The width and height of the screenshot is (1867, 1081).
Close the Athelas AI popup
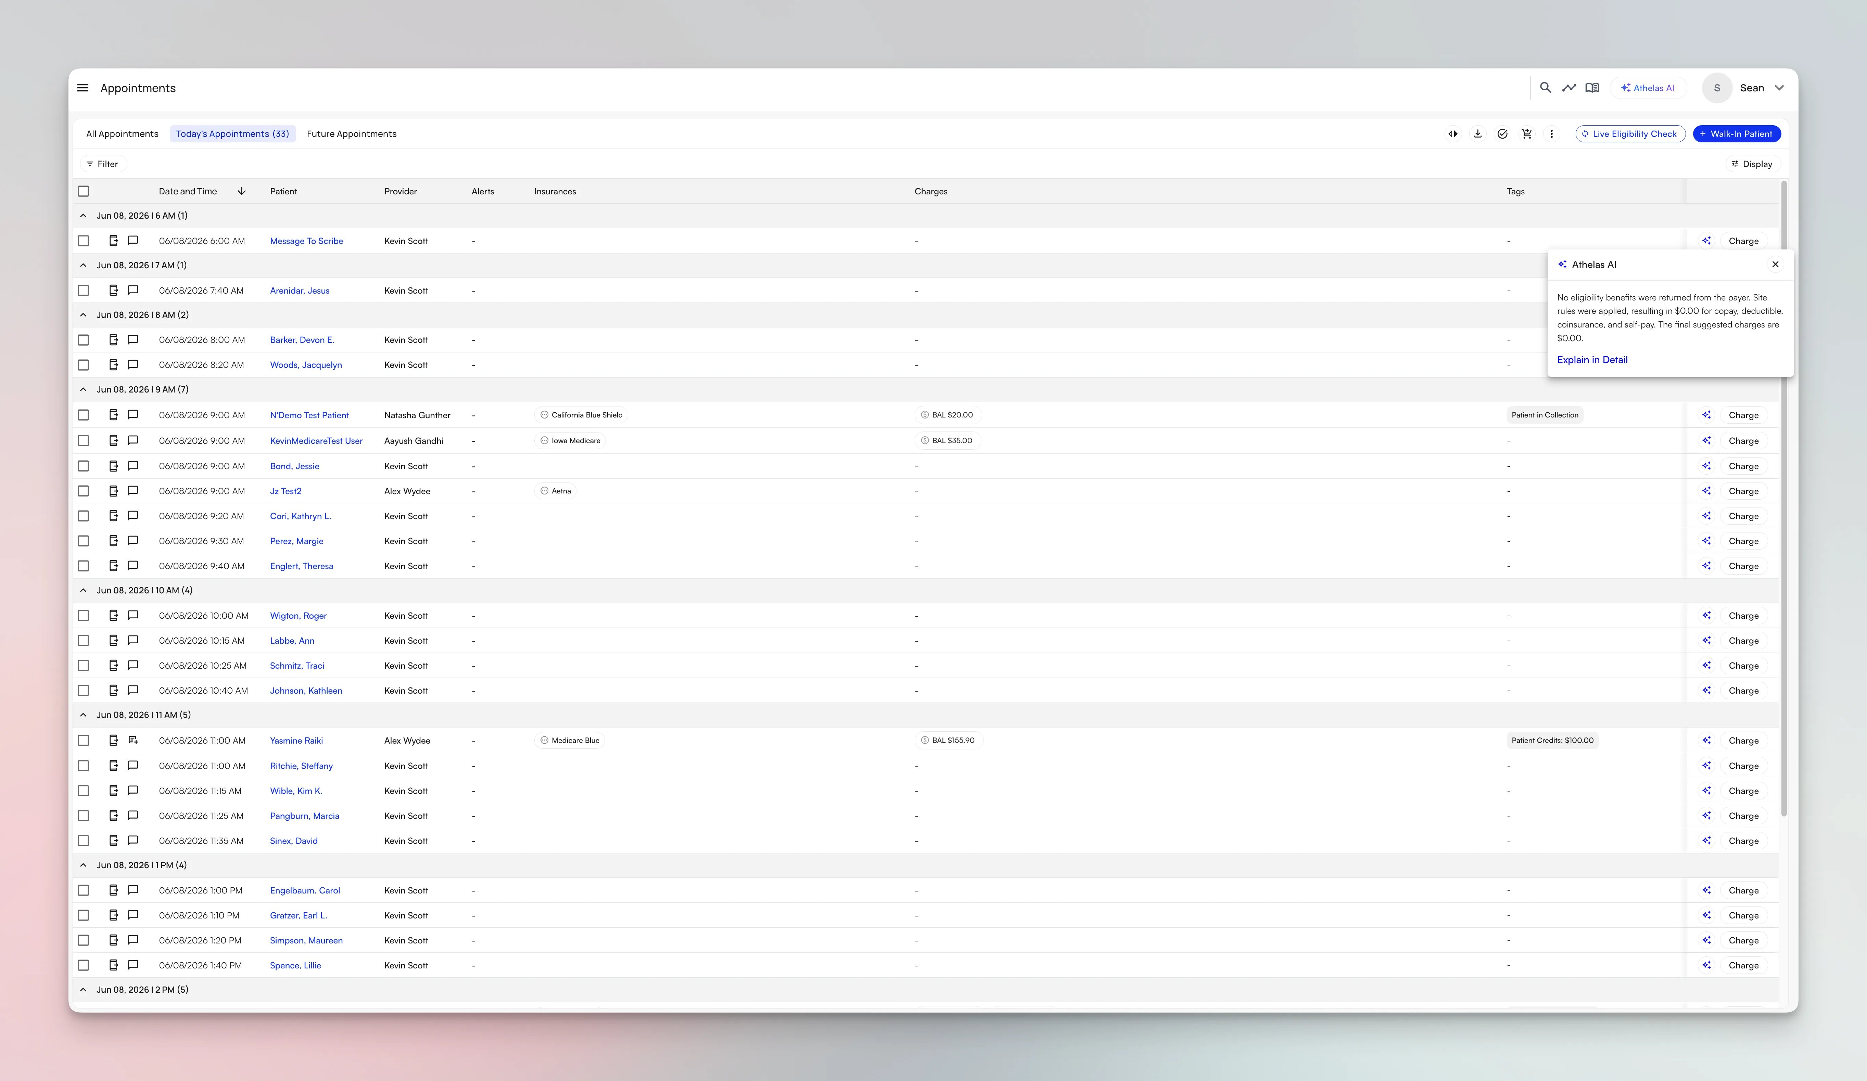1775,264
